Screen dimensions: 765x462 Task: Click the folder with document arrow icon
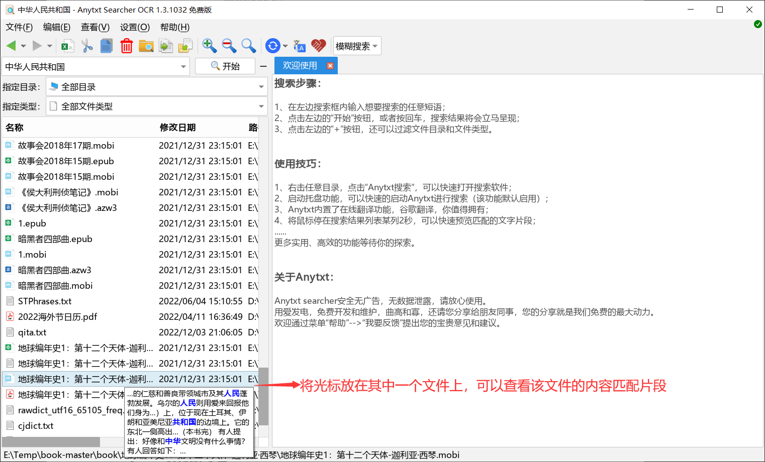point(185,46)
